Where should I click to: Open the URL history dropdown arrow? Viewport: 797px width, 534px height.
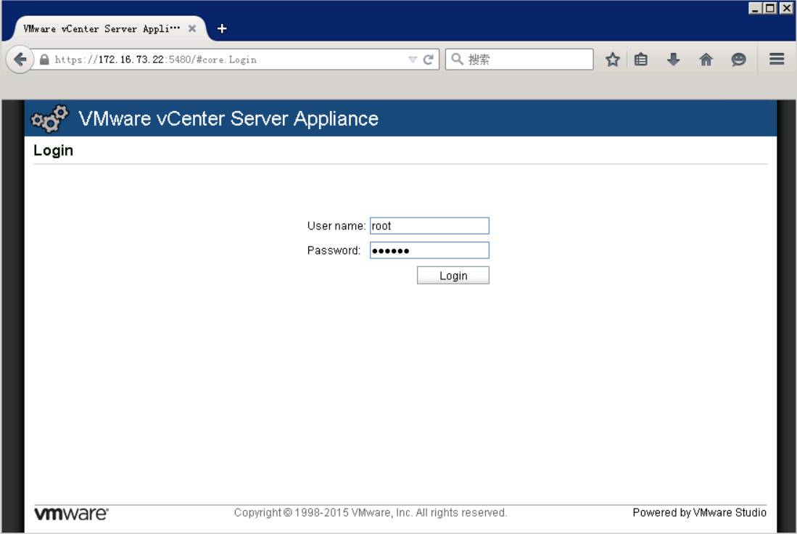click(413, 59)
